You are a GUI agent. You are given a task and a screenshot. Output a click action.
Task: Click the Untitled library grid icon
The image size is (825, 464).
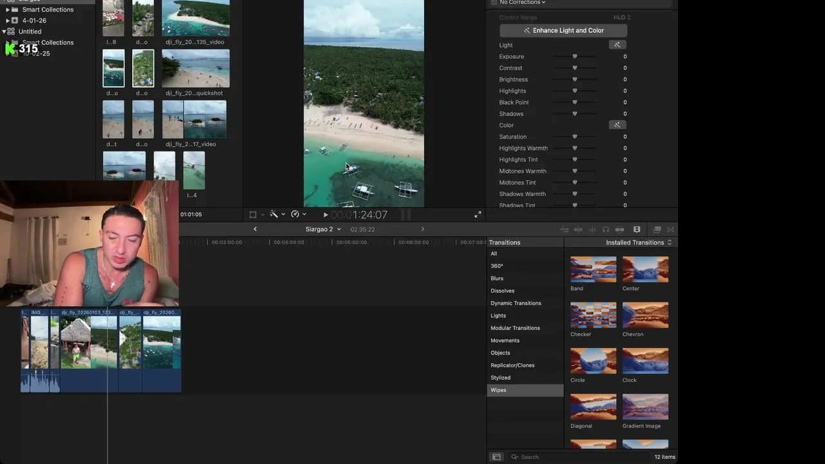[11, 32]
